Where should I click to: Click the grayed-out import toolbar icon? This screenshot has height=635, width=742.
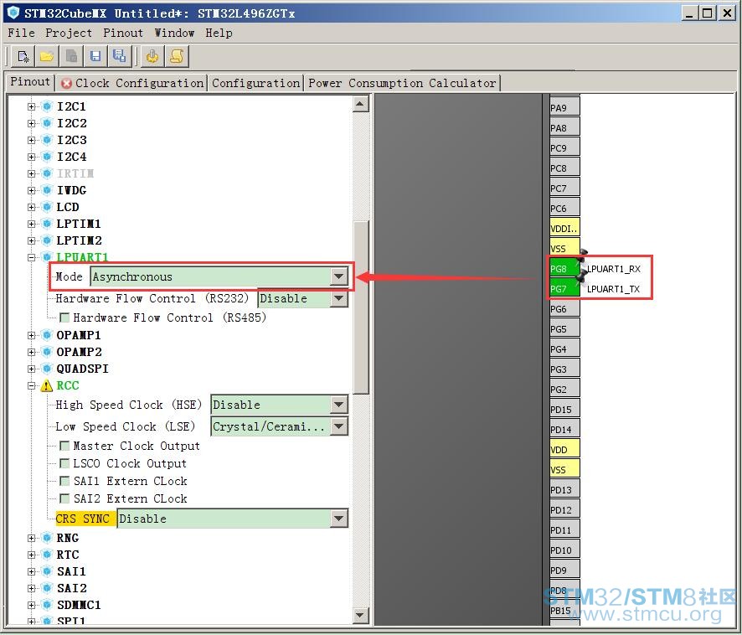tap(71, 56)
